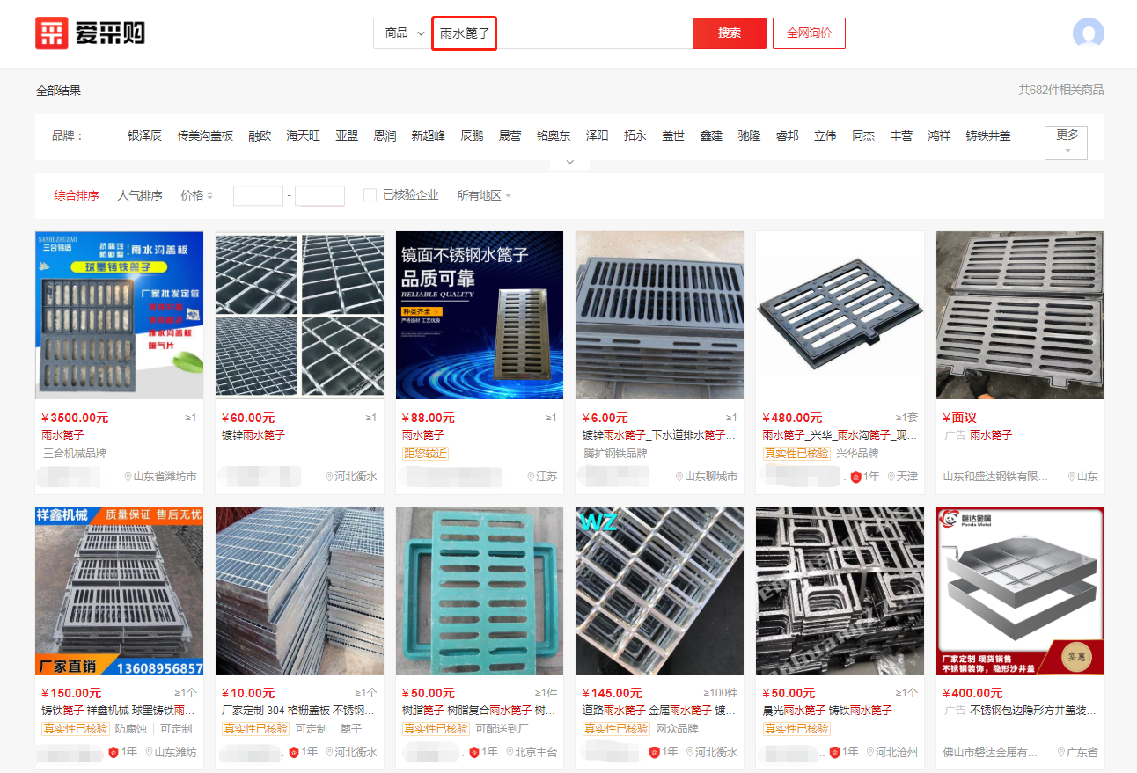The height and width of the screenshot is (773, 1137).
Task: Click the price sort arrows icon
Action: (x=209, y=195)
